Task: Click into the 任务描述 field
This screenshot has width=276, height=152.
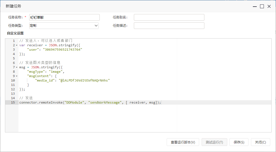Action: [169, 26]
